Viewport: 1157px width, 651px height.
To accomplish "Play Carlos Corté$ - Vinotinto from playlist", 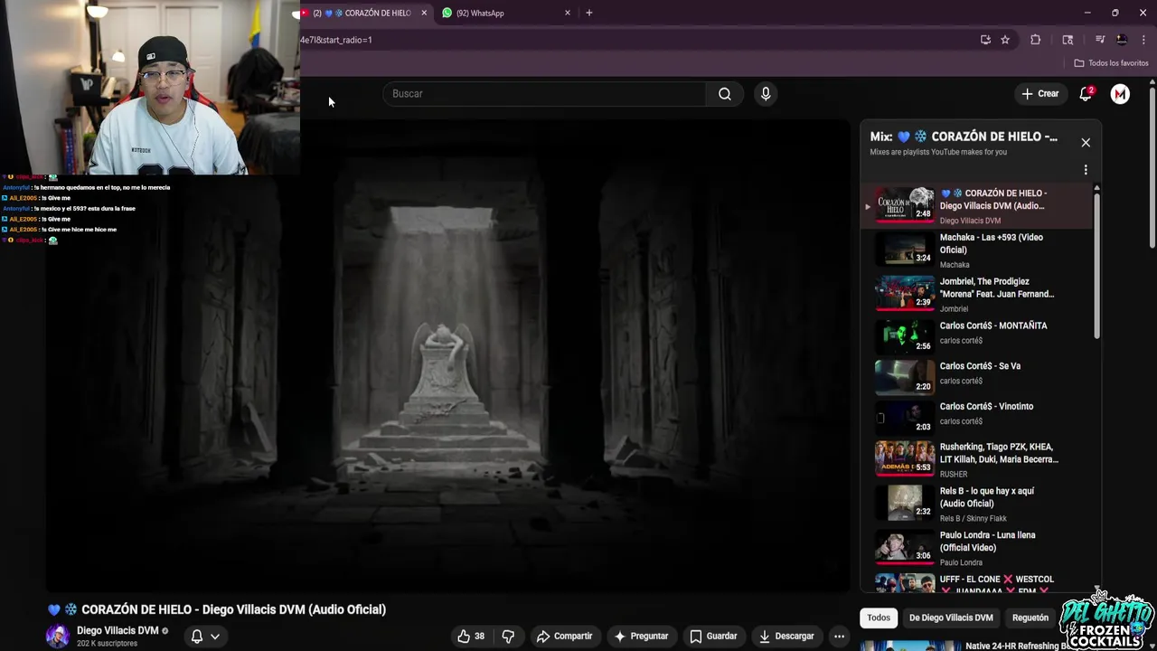I will pos(976,416).
